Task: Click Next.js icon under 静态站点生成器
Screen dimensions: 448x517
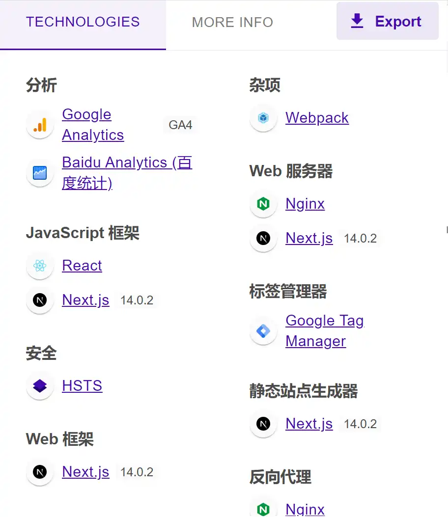Action: point(263,424)
